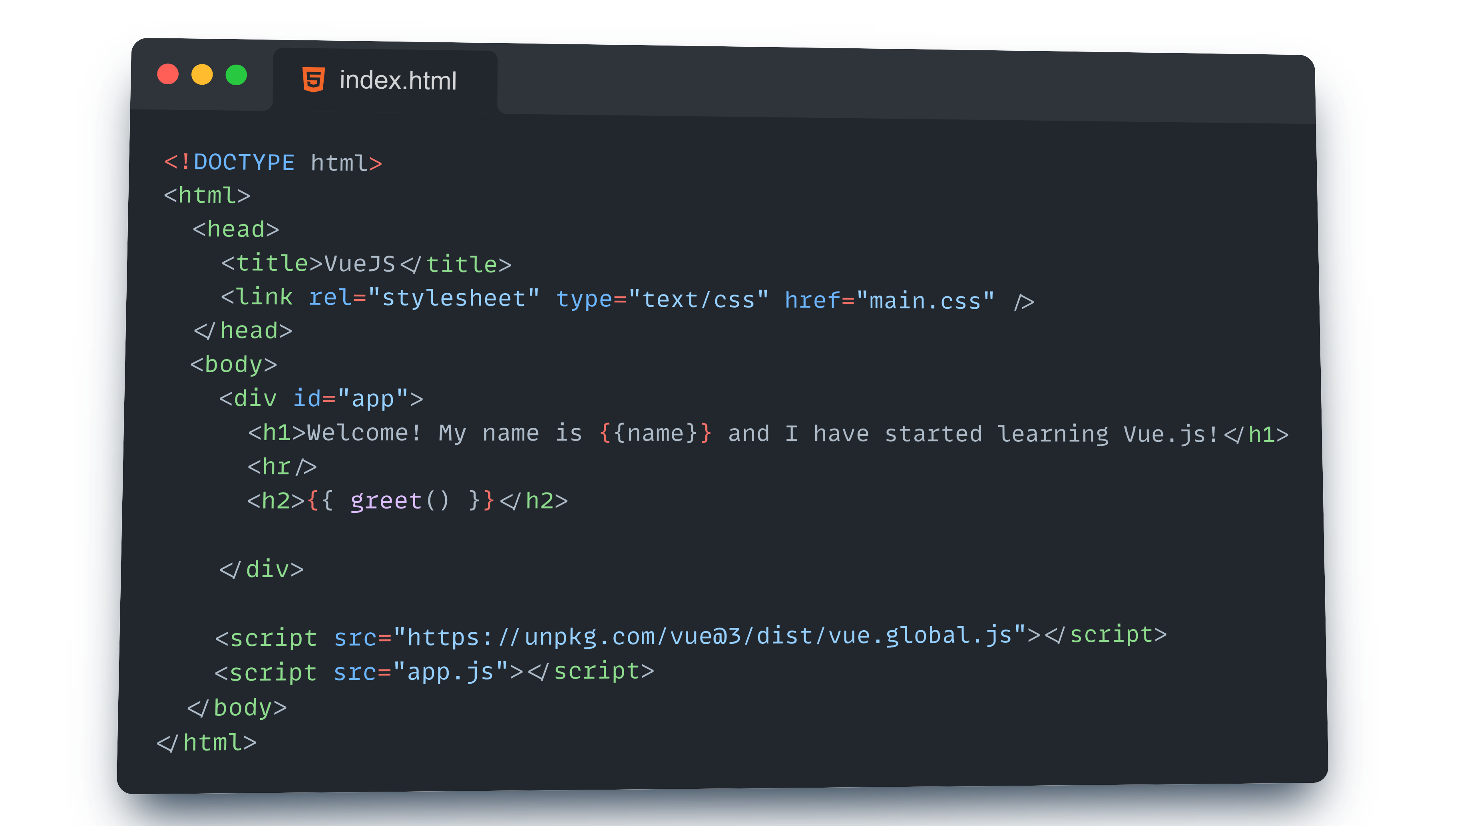Click the "main.css" href value
Image resolution: width=1469 pixels, height=826 pixels.
click(x=924, y=301)
